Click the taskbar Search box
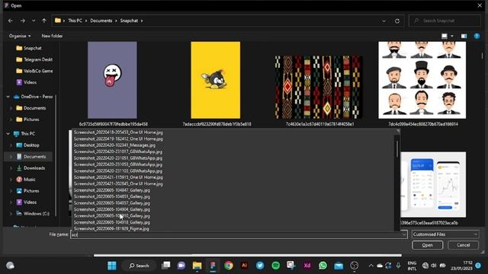Viewport: 488px width, 274px height. (139, 266)
